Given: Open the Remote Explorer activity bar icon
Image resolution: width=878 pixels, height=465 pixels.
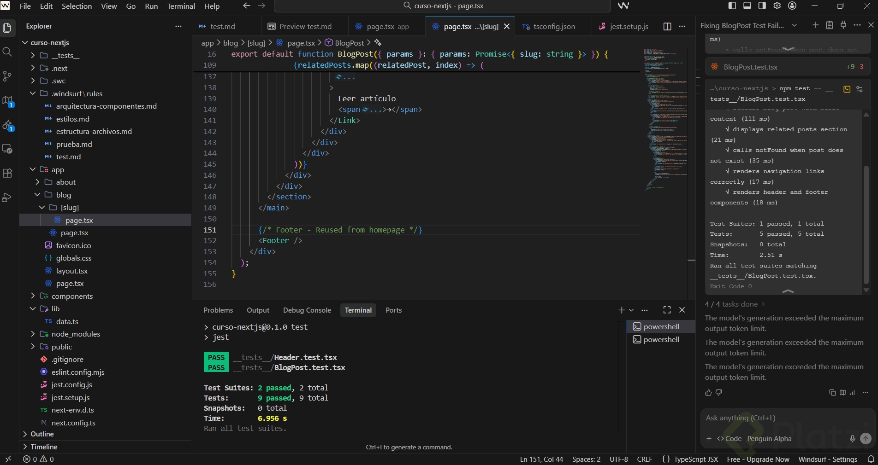Looking at the screenshot, I should tap(7, 149).
